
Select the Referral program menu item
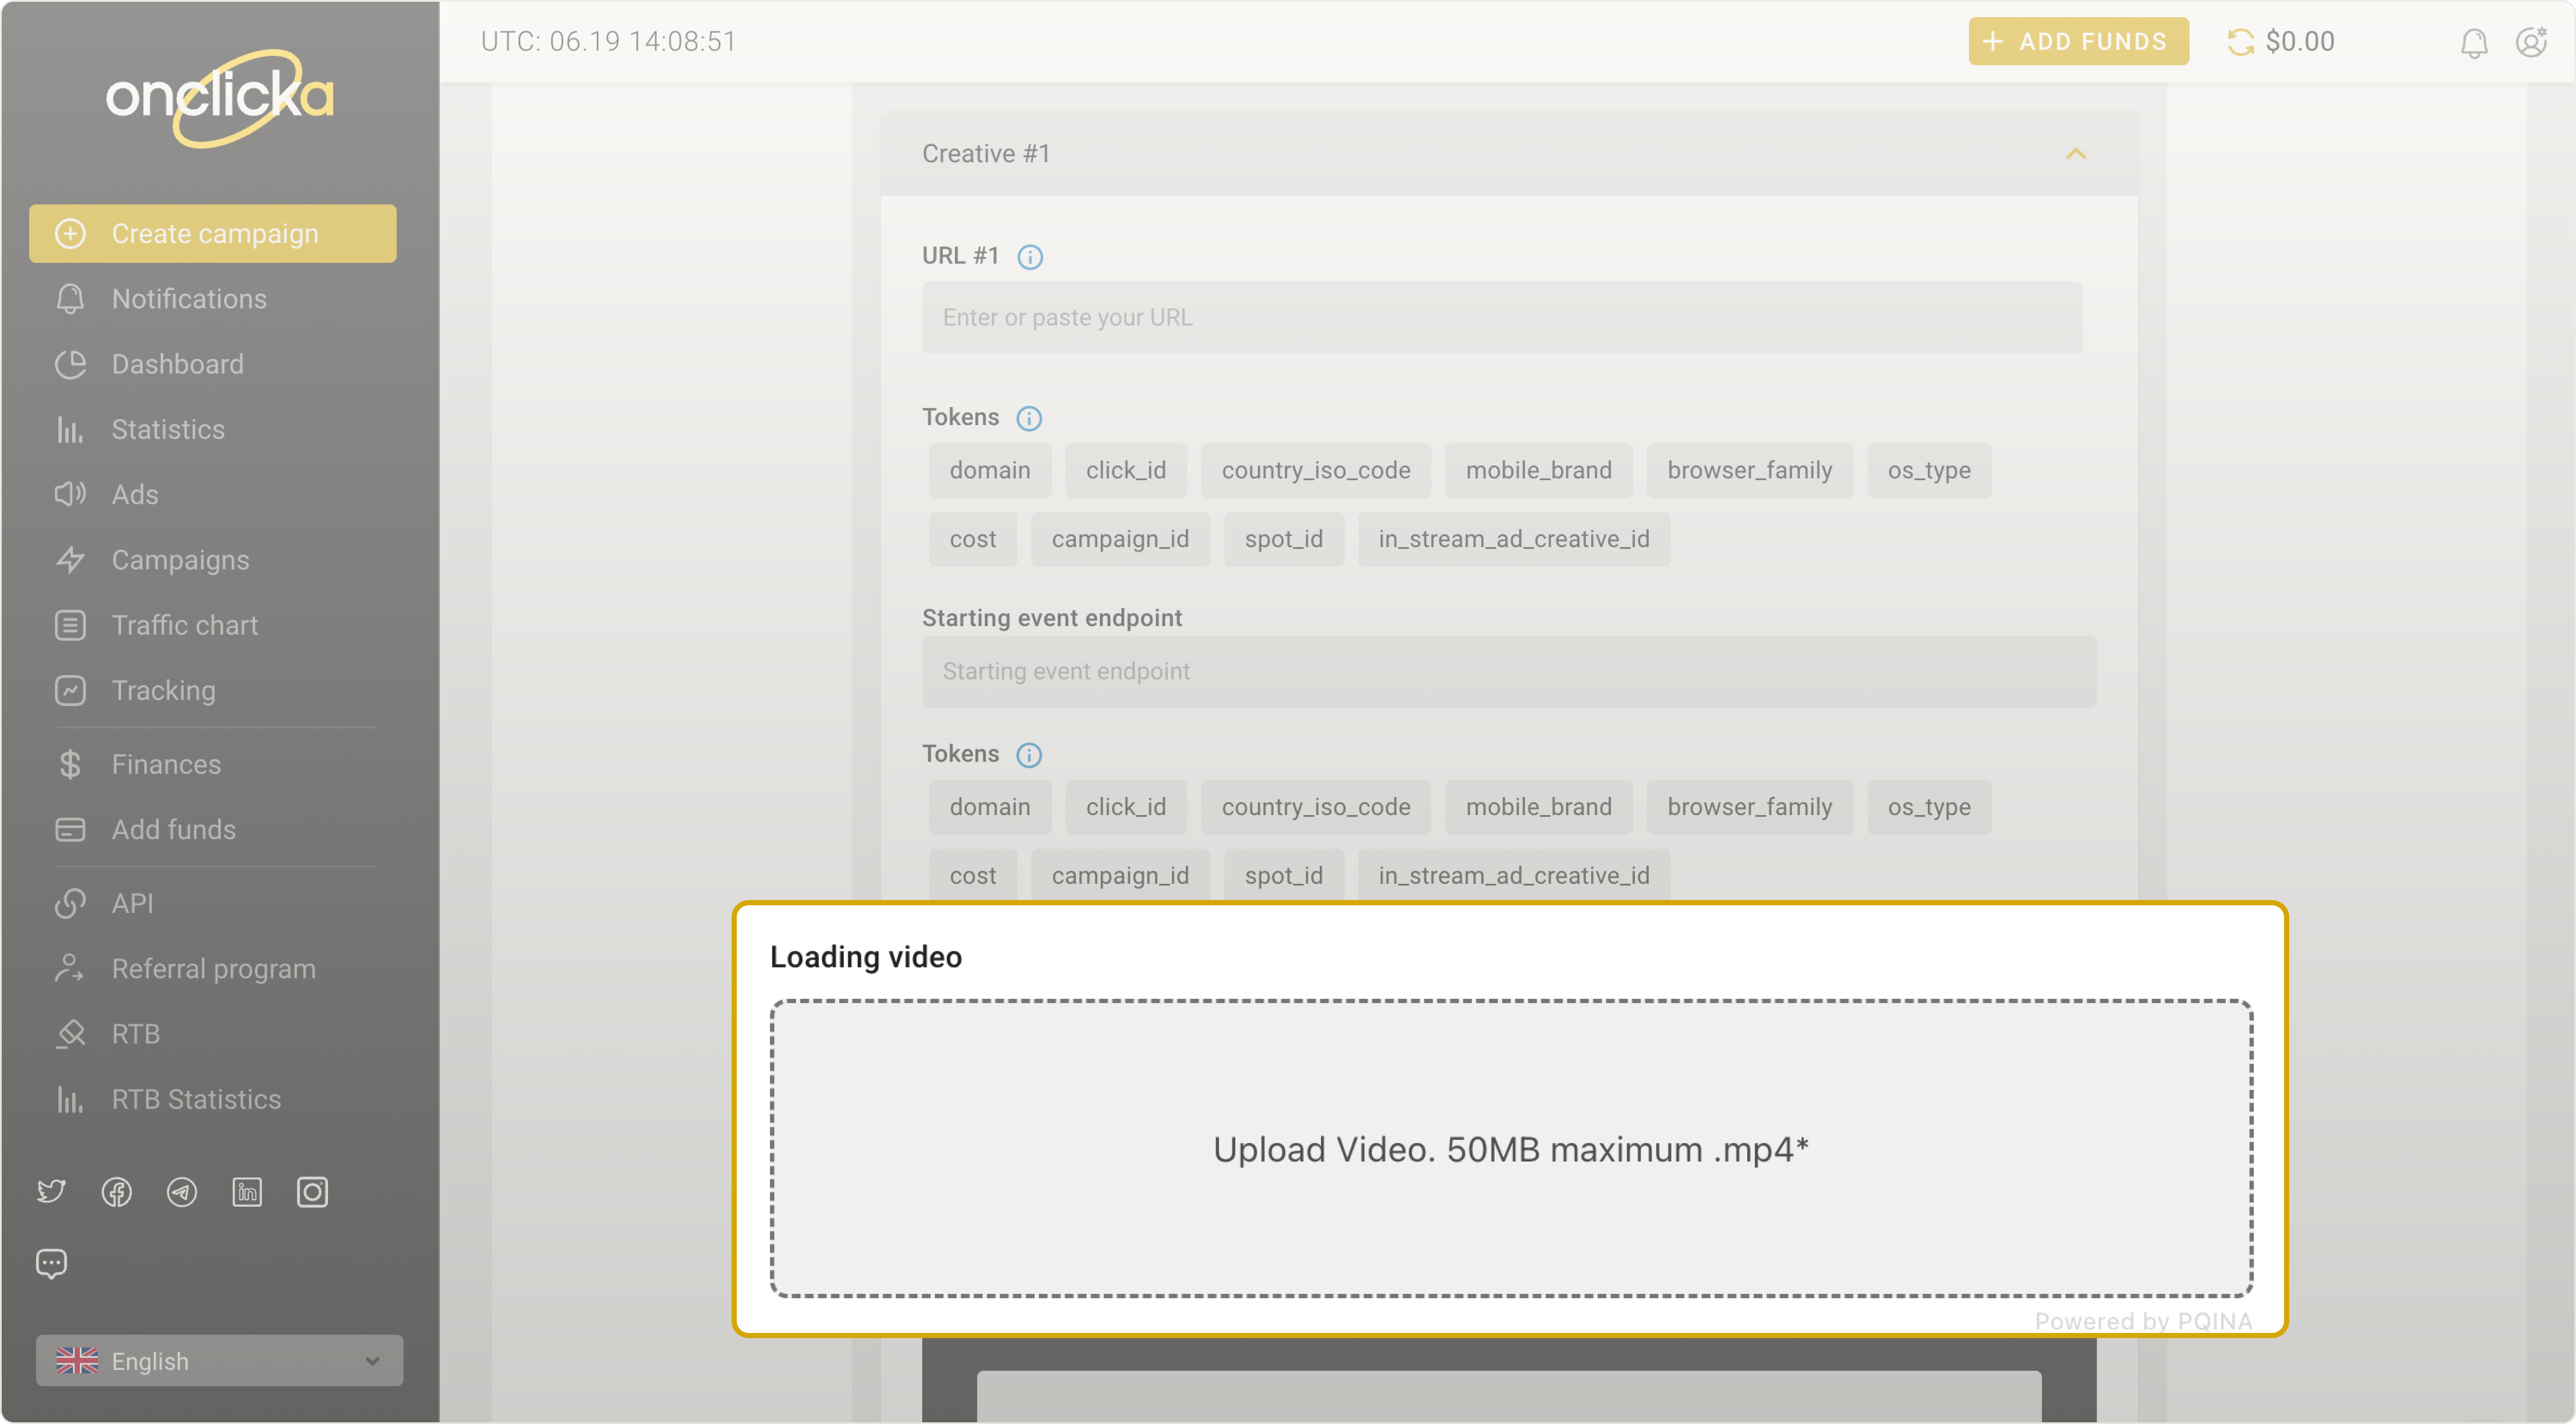pyautogui.click(x=213, y=968)
